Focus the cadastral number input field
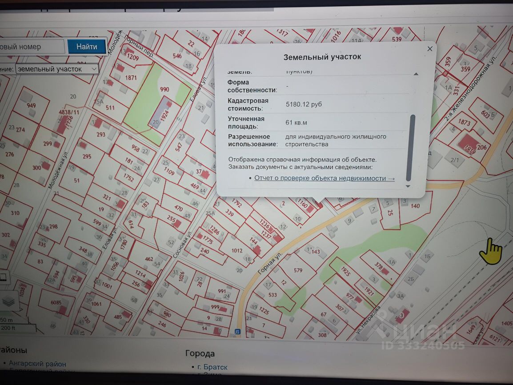Viewport: 513px width, 385px height. point(32,46)
